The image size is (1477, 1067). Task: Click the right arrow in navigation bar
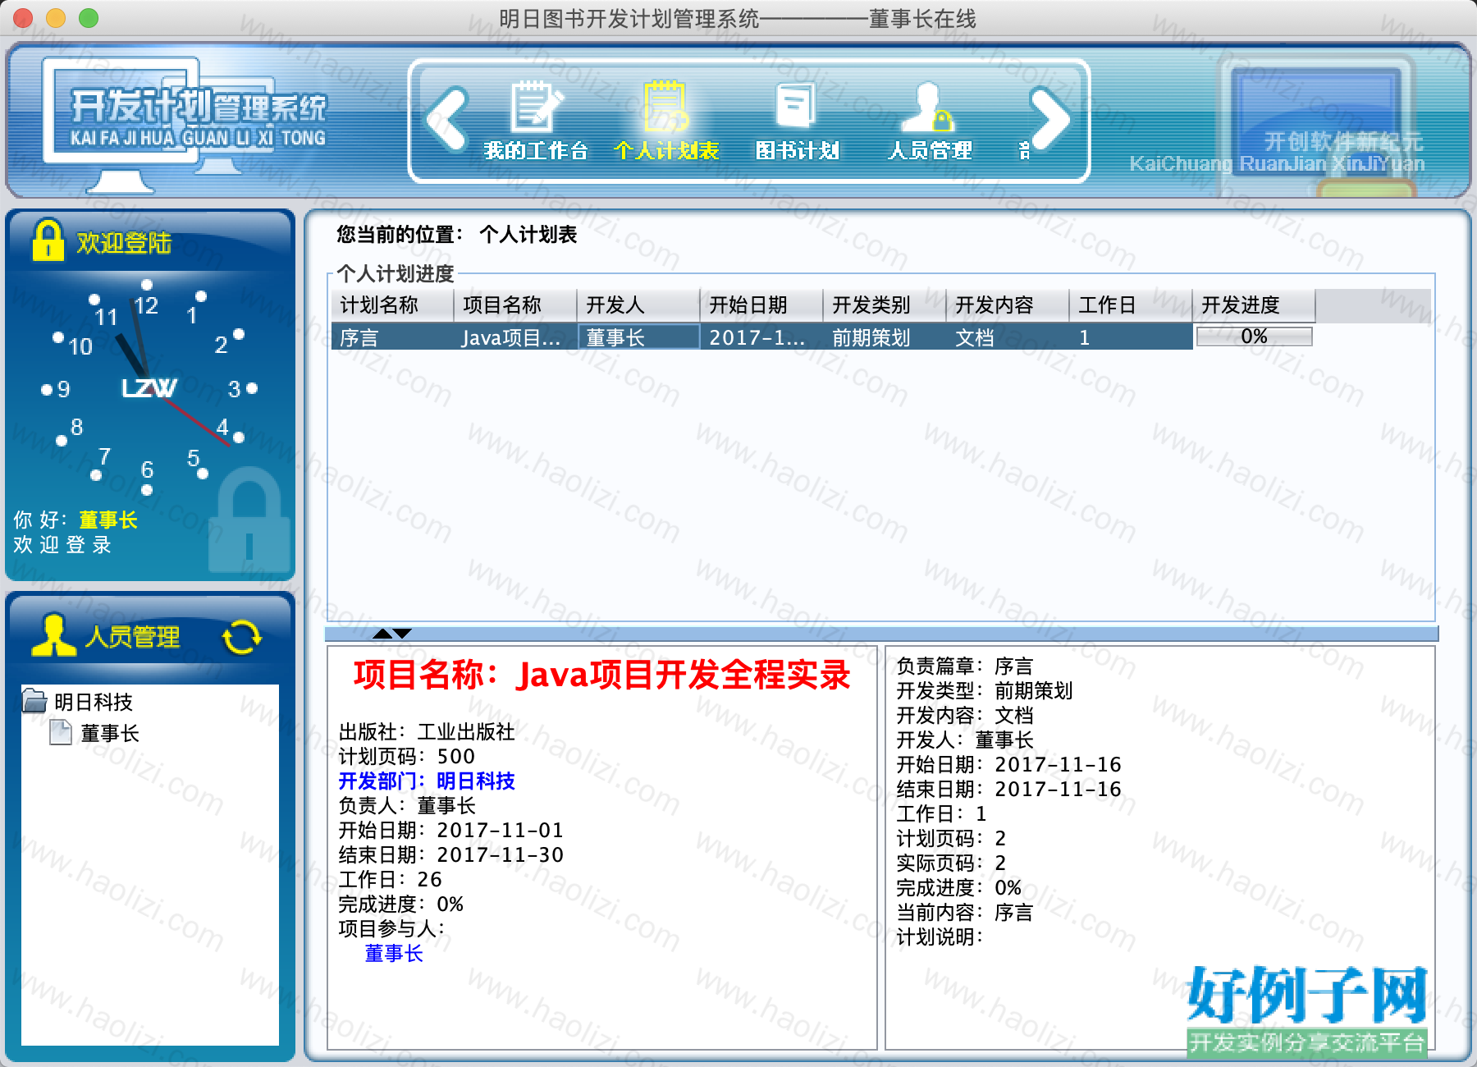pos(1051,119)
